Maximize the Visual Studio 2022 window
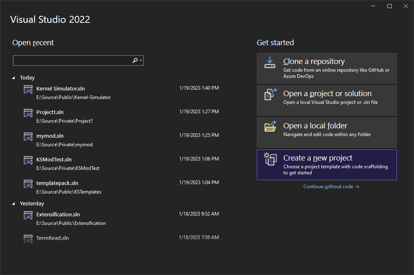414x275 pixels. point(389,6)
